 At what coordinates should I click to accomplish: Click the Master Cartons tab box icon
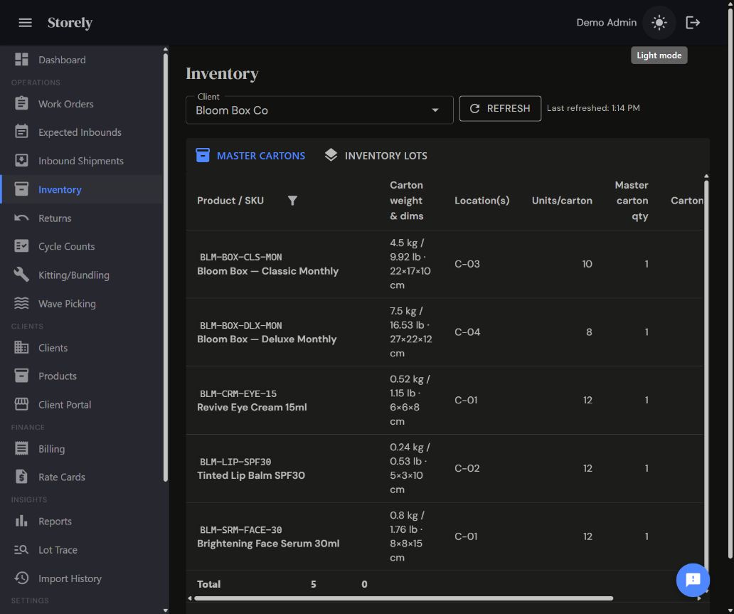point(203,156)
